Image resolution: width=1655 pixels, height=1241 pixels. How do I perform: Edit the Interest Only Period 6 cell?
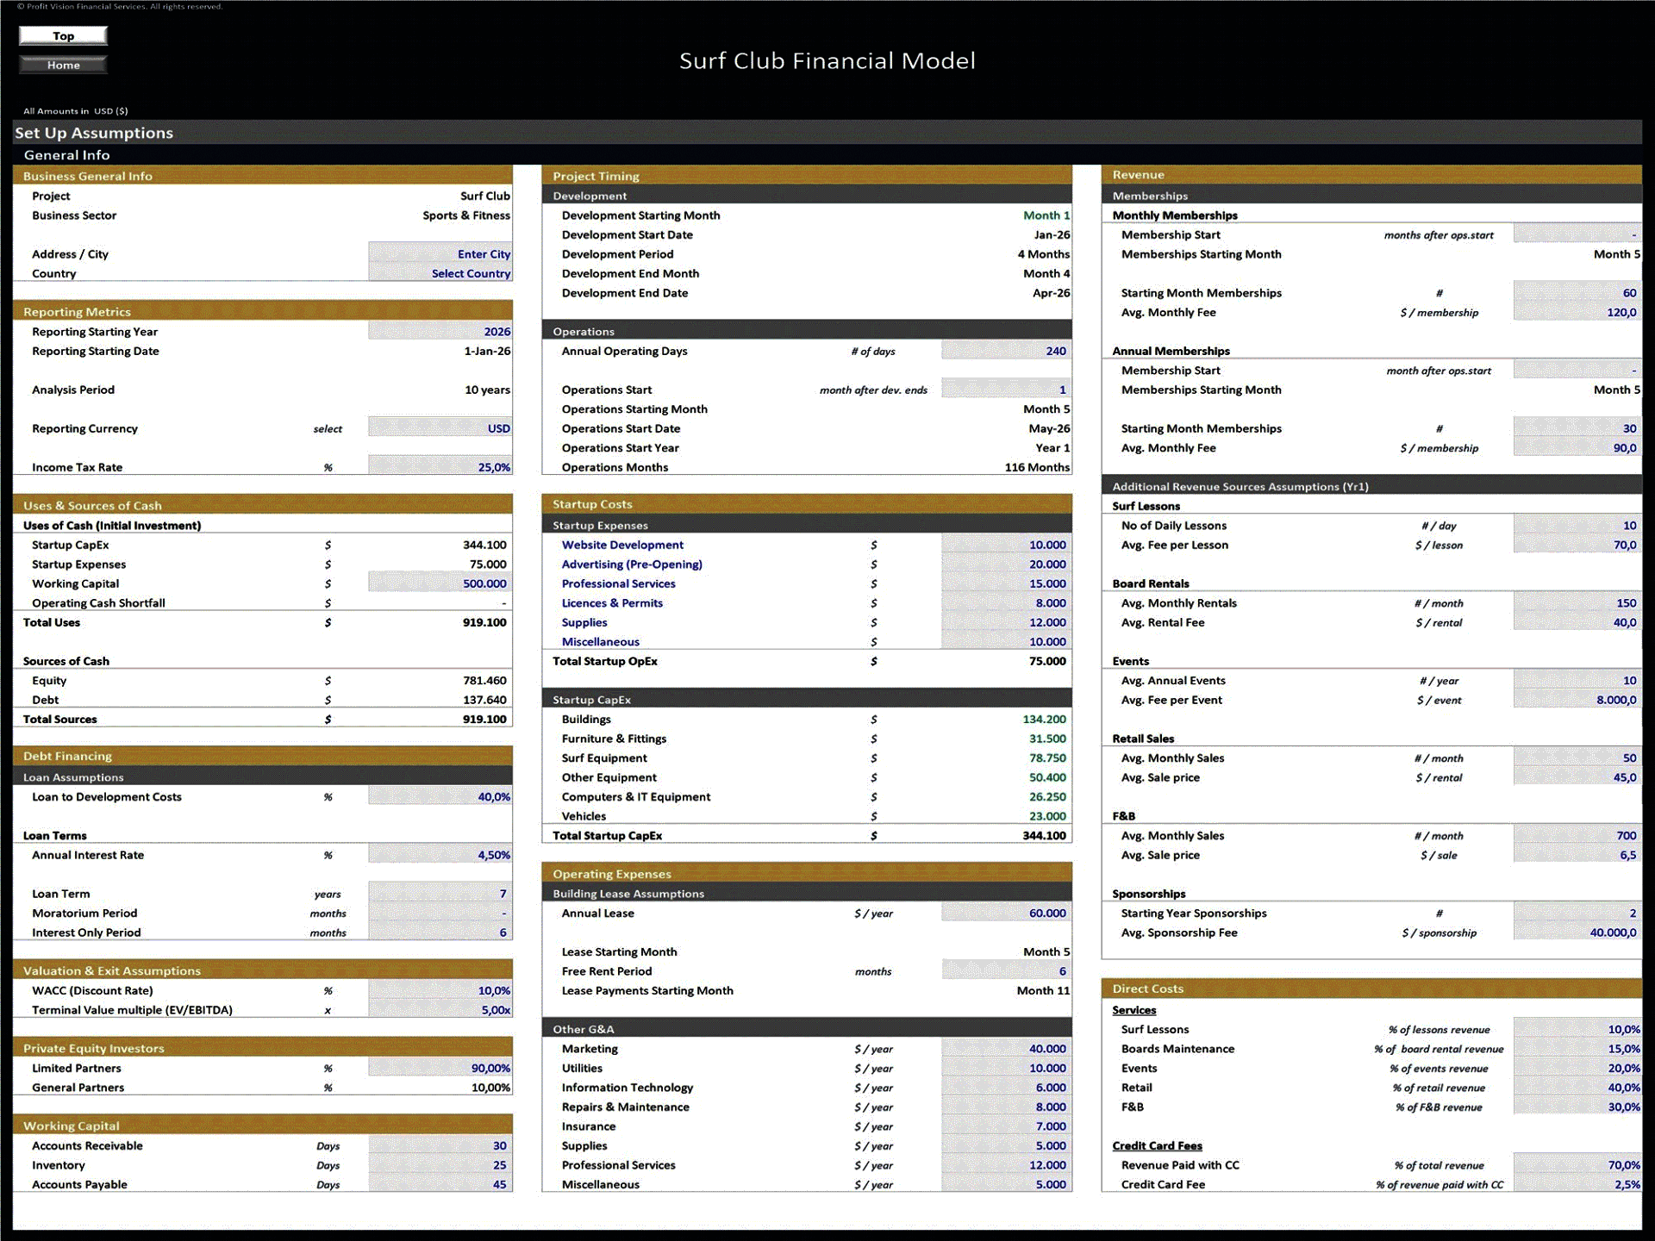(x=440, y=932)
